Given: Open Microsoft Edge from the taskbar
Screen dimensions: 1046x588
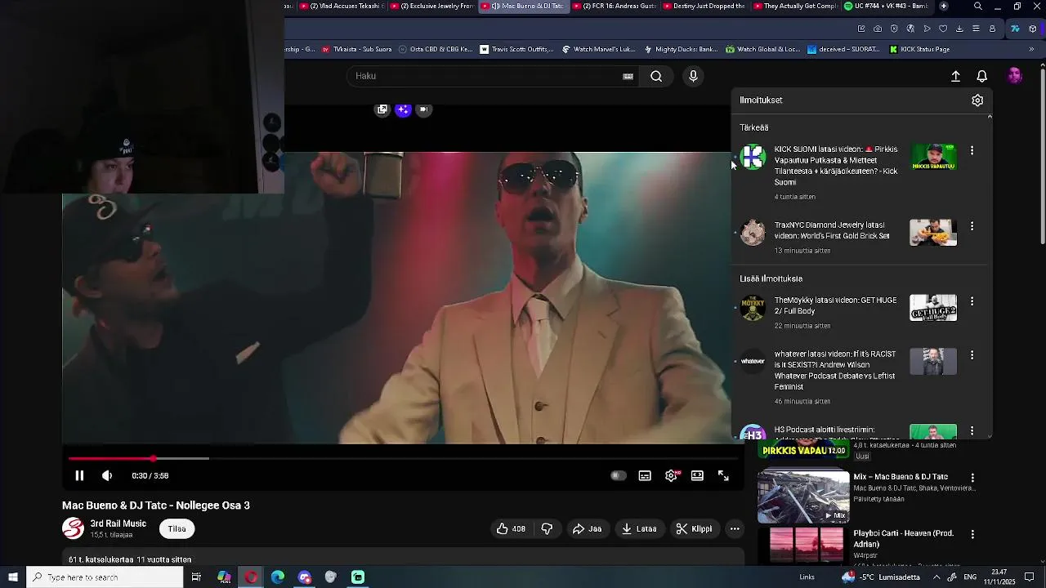Looking at the screenshot, I should click(x=277, y=577).
